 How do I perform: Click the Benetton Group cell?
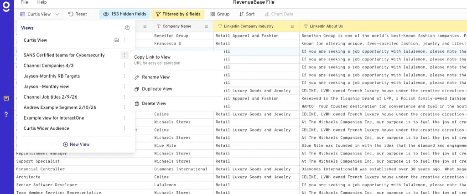(182, 36)
